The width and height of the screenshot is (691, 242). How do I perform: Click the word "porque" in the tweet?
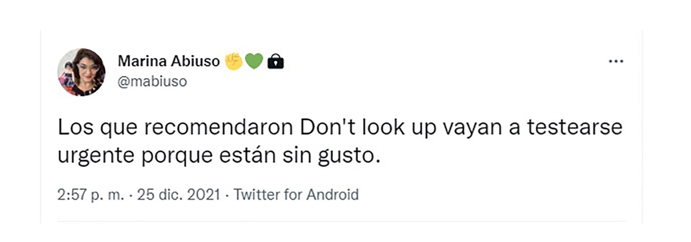coord(177,156)
